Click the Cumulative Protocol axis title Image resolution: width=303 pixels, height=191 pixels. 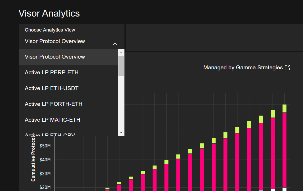33,159
